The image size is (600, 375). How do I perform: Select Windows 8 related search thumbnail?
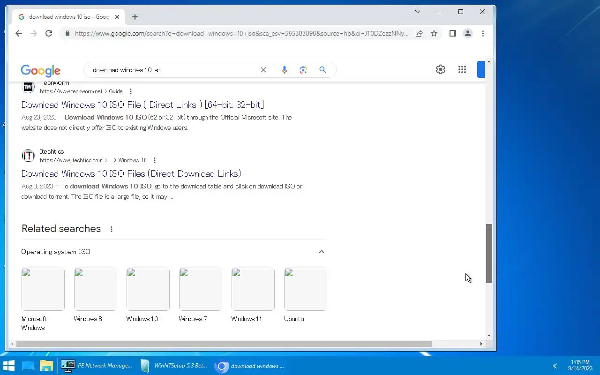coord(95,289)
